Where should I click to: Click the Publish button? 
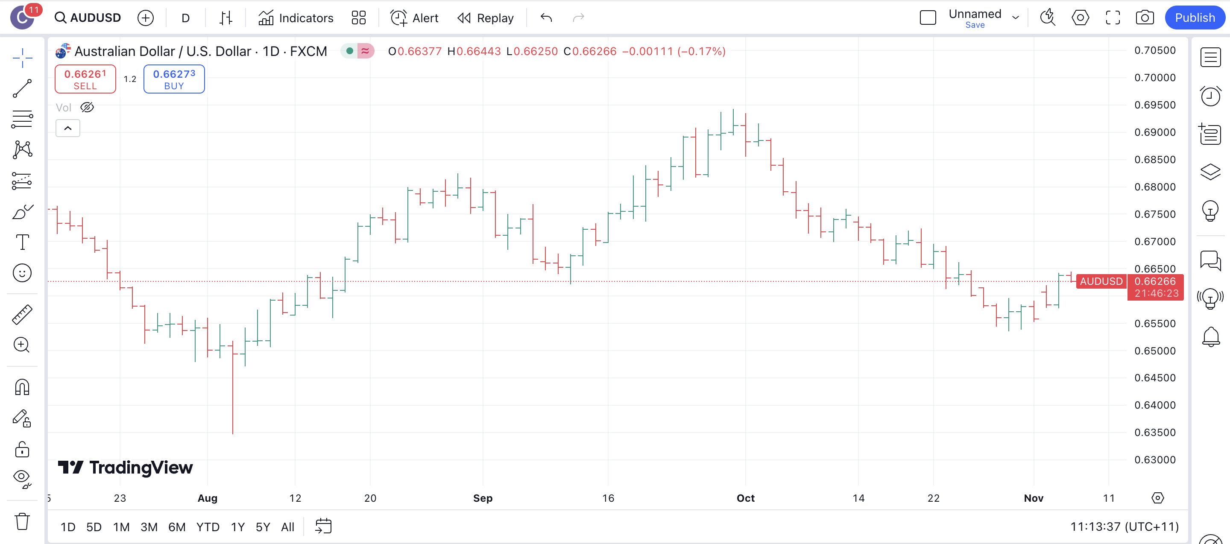pos(1194,18)
